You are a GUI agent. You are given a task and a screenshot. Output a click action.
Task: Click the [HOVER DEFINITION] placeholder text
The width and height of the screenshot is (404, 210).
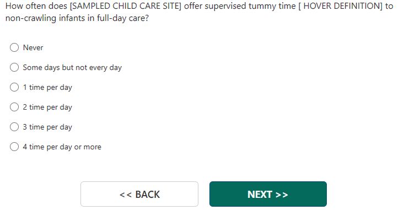pos(341,6)
